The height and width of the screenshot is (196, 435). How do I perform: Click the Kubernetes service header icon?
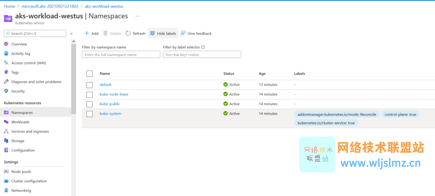8,19
